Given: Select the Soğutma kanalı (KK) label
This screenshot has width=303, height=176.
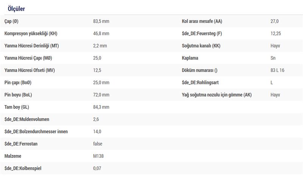Looking at the screenshot, I should (201, 46).
